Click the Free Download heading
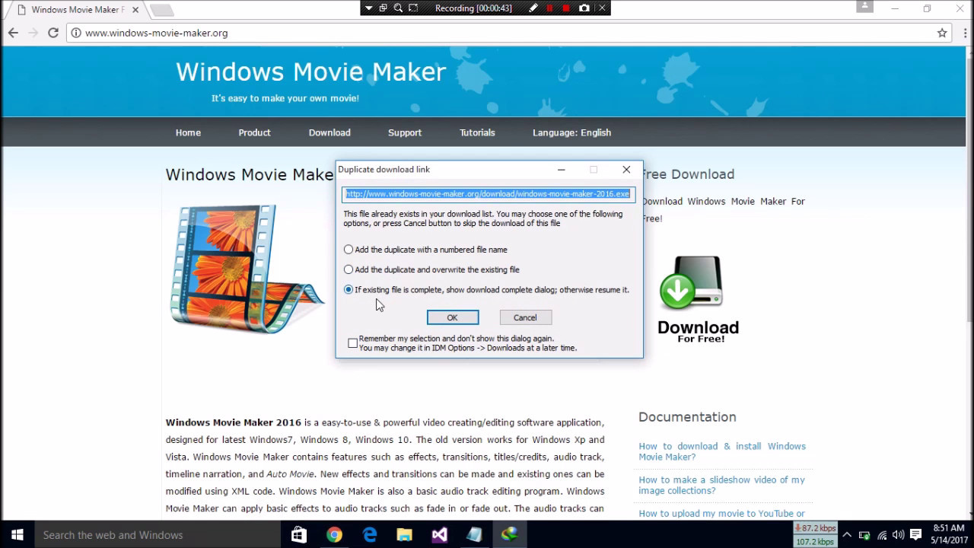Screen dimensions: 974x548 [688, 174]
